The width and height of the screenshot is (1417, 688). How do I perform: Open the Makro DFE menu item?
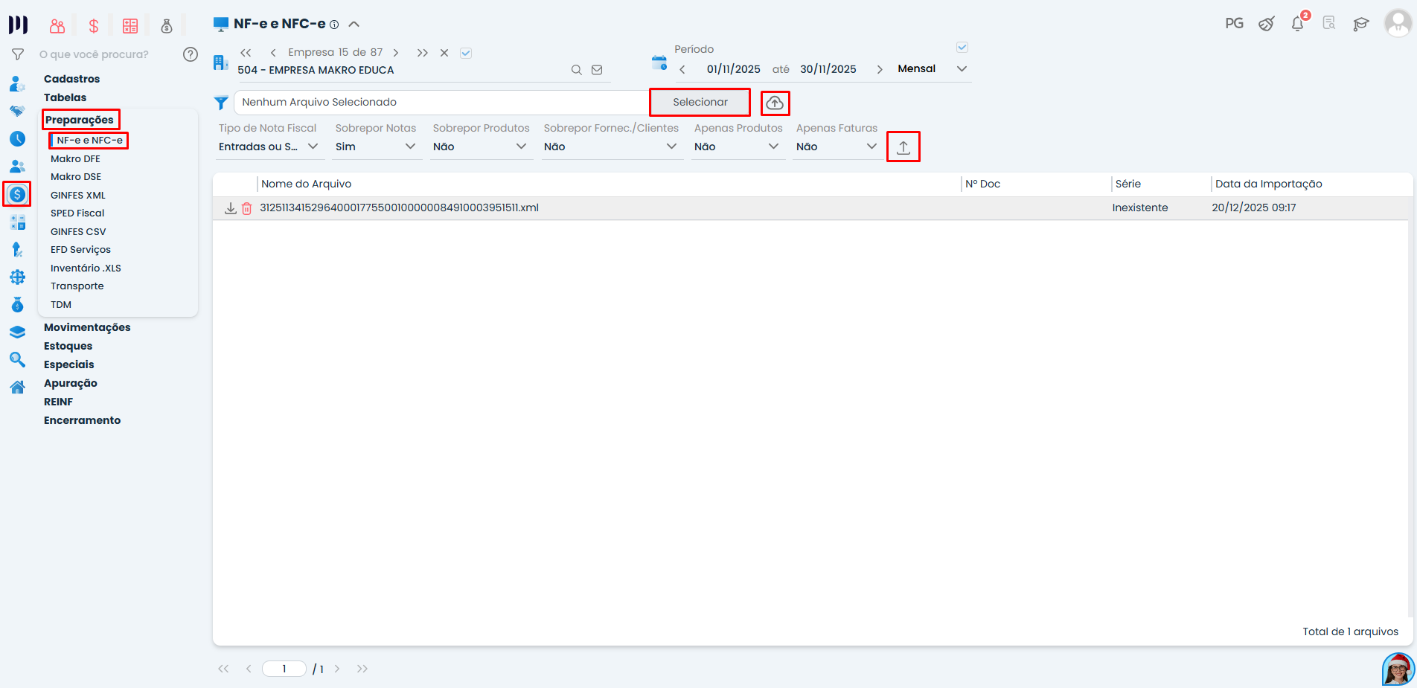(x=75, y=158)
